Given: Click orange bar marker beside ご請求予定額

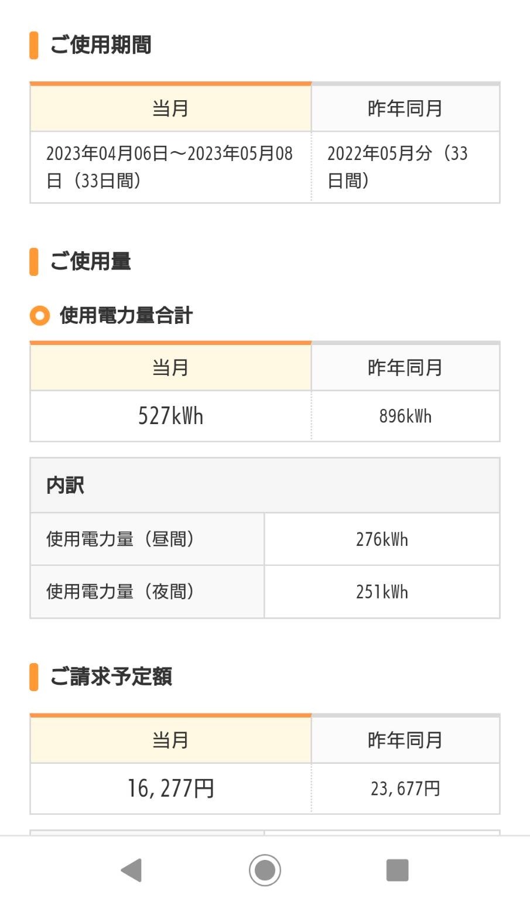Looking at the screenshot, I should pos(34,677).
